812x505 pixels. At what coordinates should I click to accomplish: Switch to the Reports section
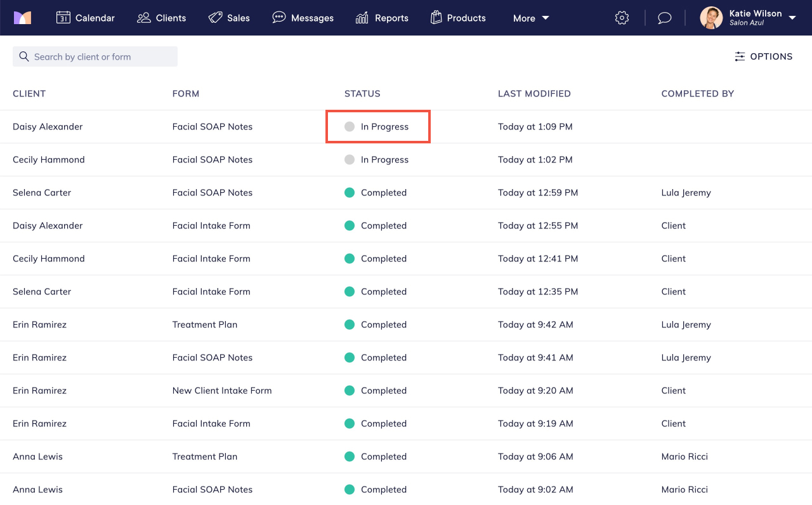(x=382, y=17)
